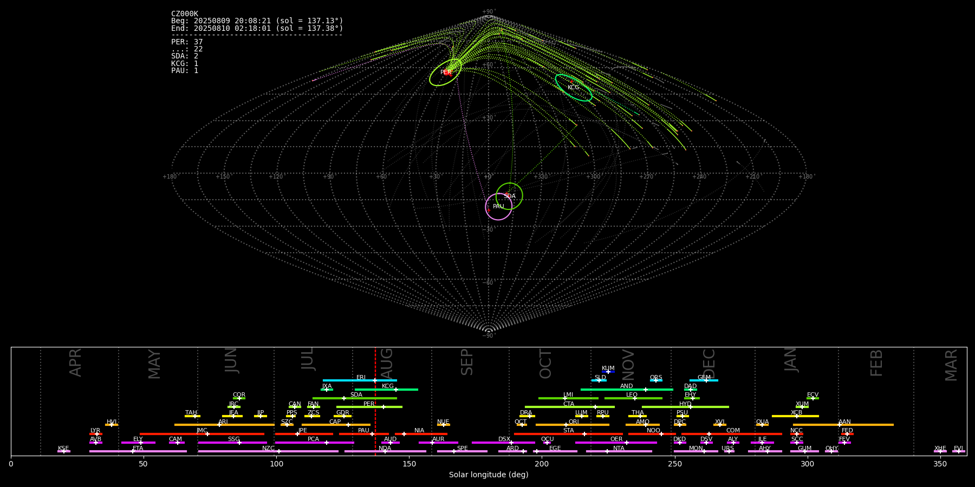Click the URS shower label in timeline
Screen dimensions: 975x487
coord(727,449)
